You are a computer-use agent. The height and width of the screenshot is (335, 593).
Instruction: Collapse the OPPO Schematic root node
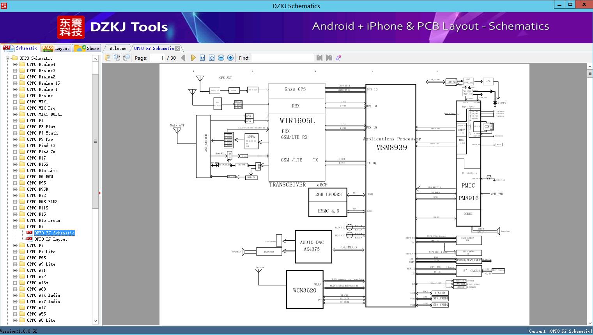tap(7, 58)
